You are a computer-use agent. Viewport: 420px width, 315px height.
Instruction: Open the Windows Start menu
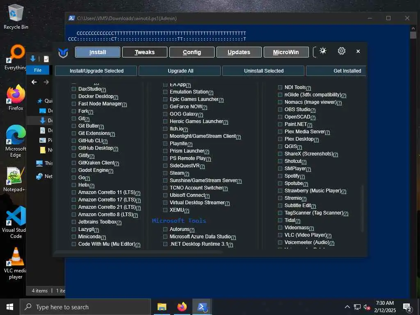[10, 307]
